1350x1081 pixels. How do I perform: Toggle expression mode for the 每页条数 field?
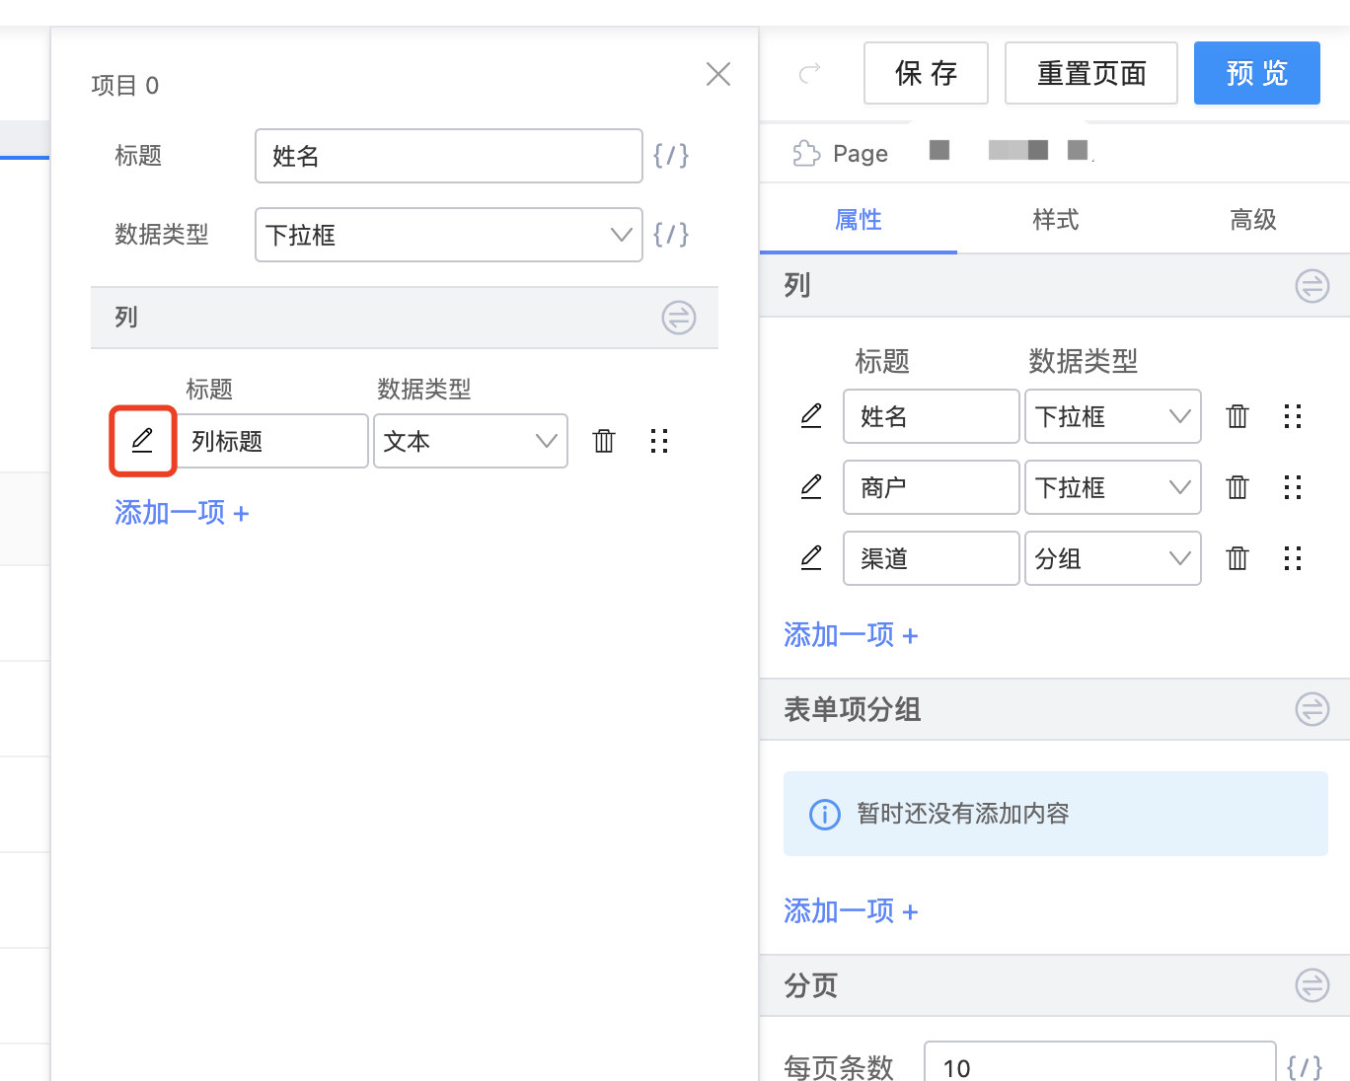coord(1305,1067)
